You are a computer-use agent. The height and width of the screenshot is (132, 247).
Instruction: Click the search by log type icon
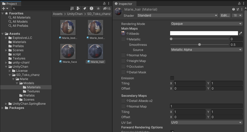click(92, 8)
